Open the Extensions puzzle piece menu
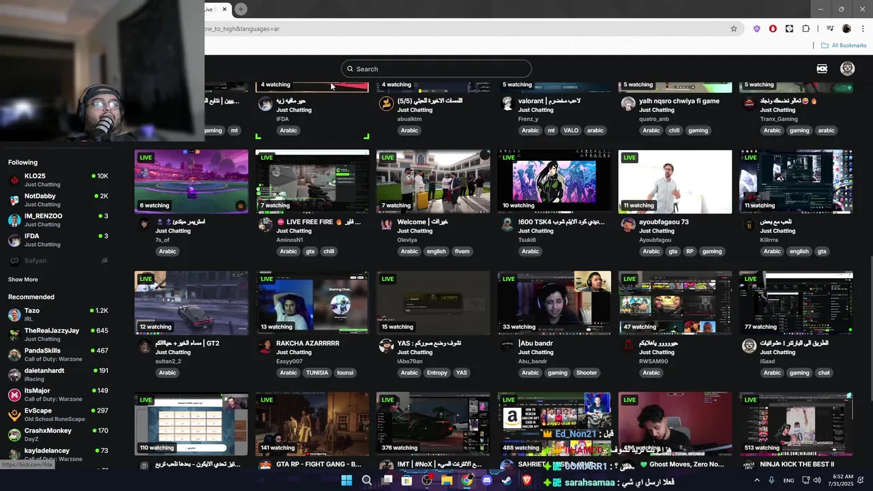Image resolution: width=873 pixels, height=491 pixels. (x=805, y=29)
